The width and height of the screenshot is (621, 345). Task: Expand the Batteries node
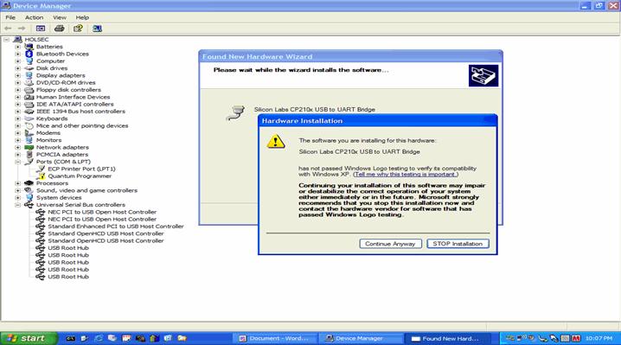(x=17, y=47)
